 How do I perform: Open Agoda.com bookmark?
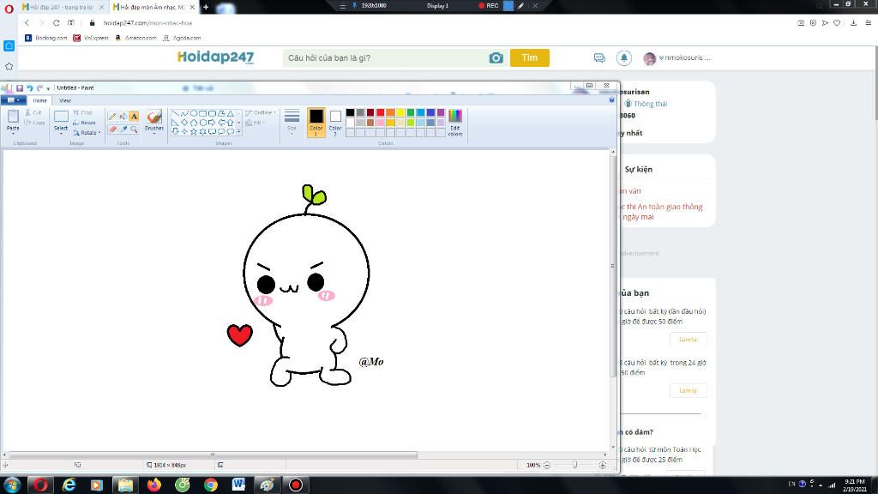(x=182, y=38)
